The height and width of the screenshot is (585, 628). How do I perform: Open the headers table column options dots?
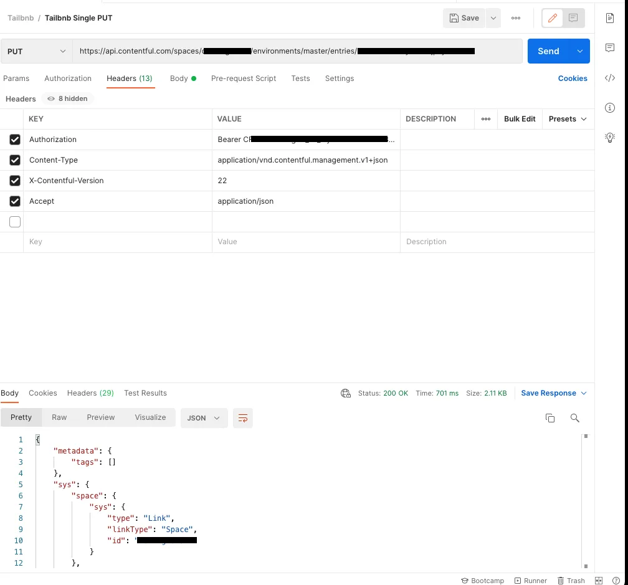coord(486,119)
